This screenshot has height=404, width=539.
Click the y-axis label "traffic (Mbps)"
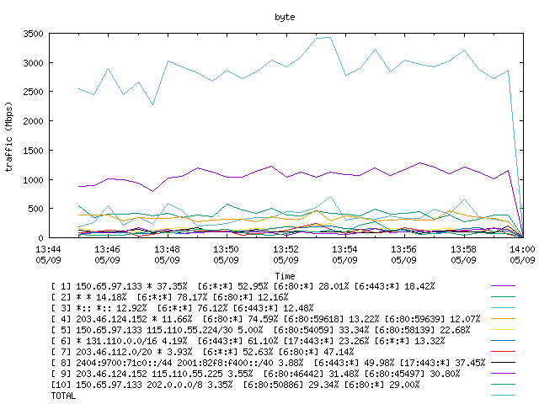[9, 136]
